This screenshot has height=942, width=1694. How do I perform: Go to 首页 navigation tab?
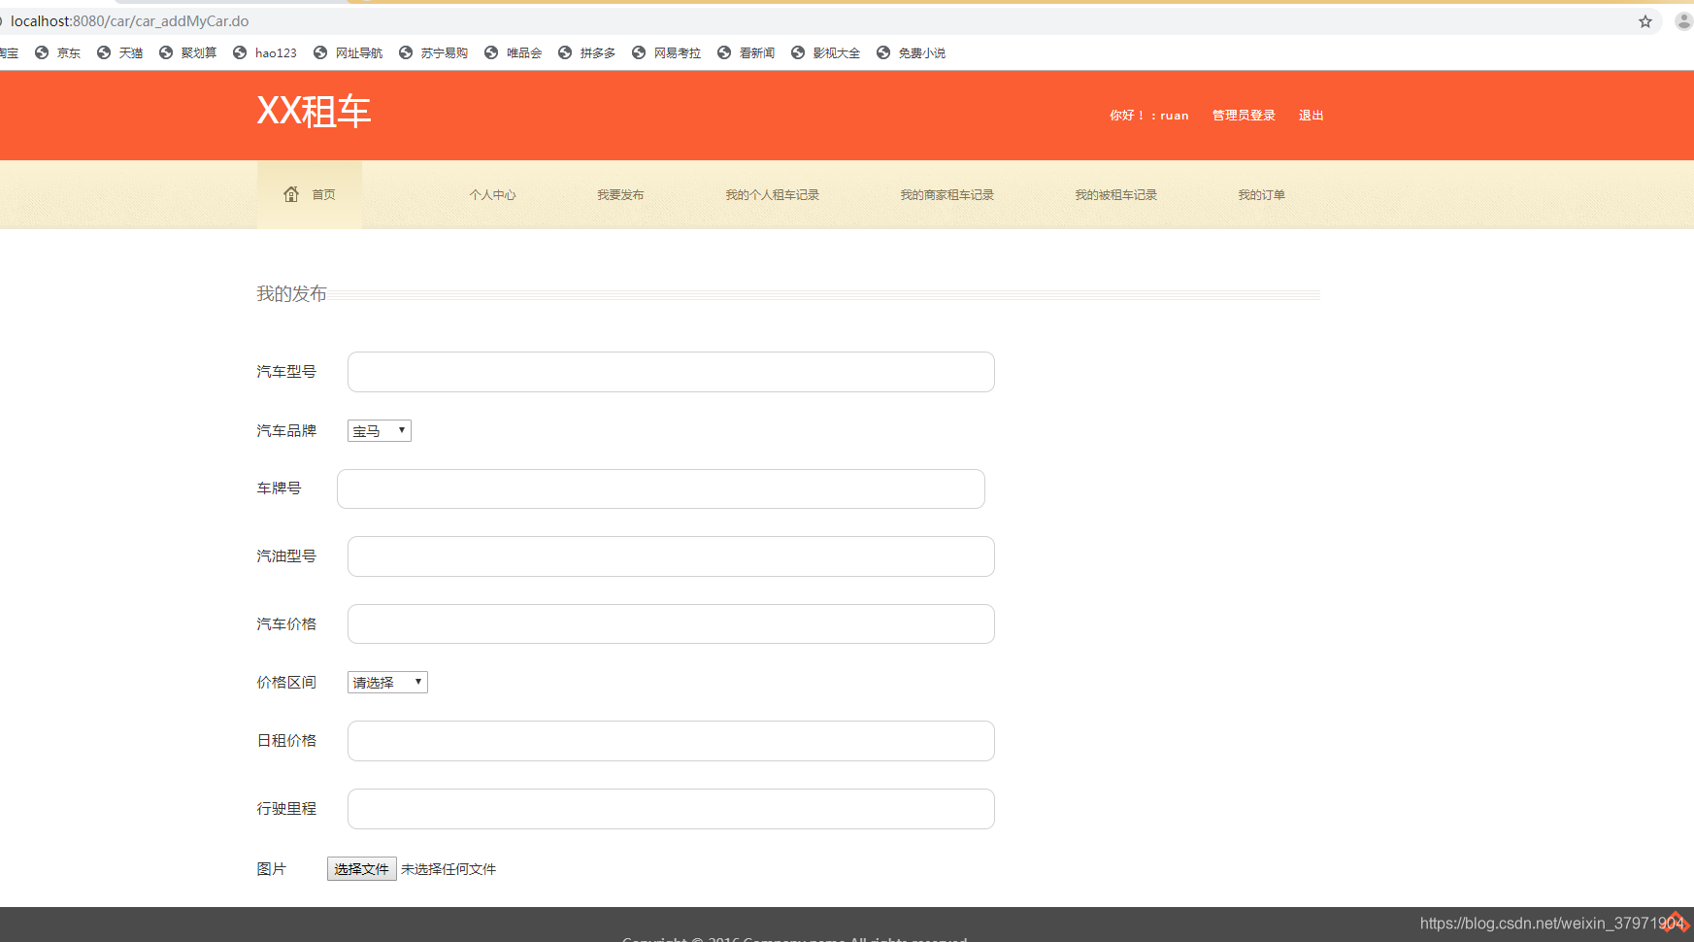tap(310, 194)
